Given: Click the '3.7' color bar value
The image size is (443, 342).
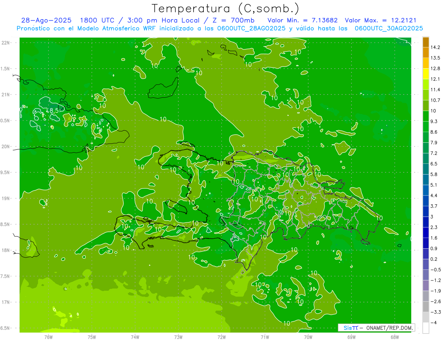Looking at the screenshot, I should point(435,206).
